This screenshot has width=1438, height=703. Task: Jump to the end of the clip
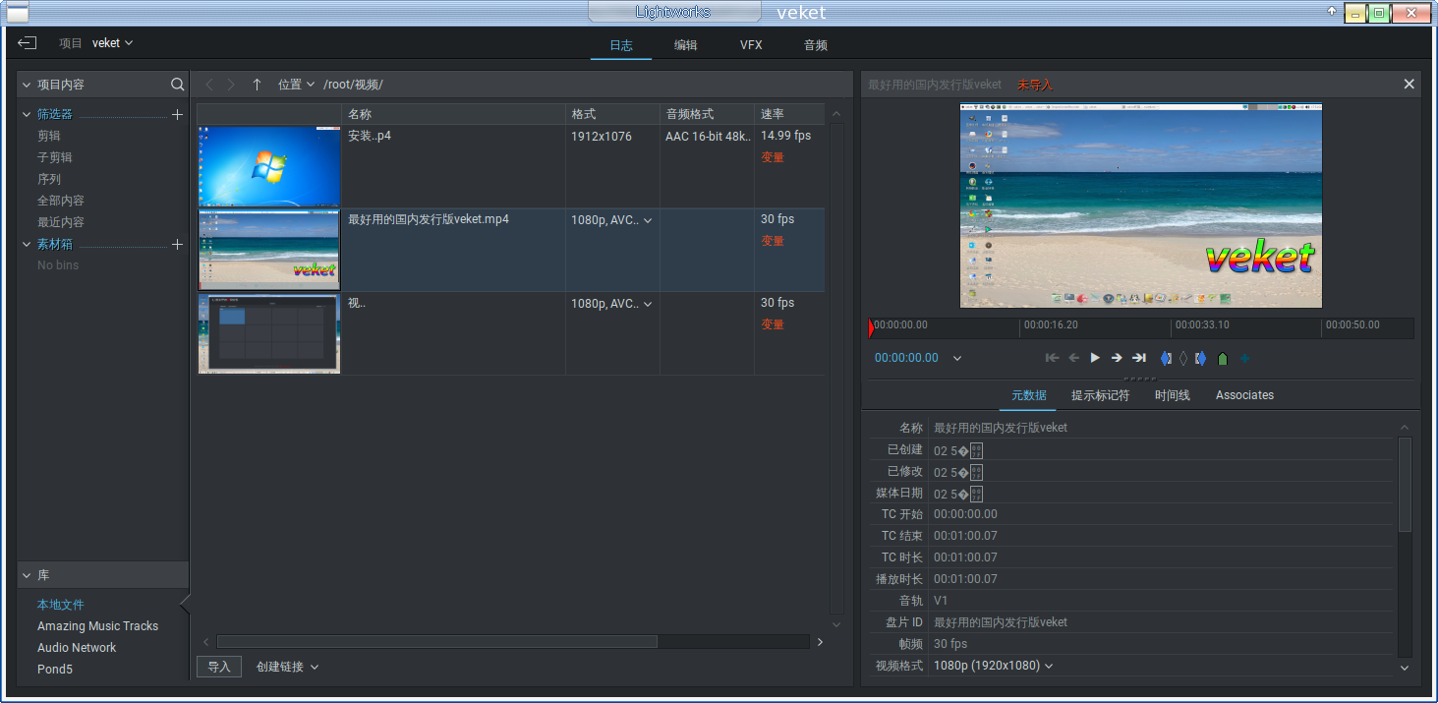click(1138, 358)
